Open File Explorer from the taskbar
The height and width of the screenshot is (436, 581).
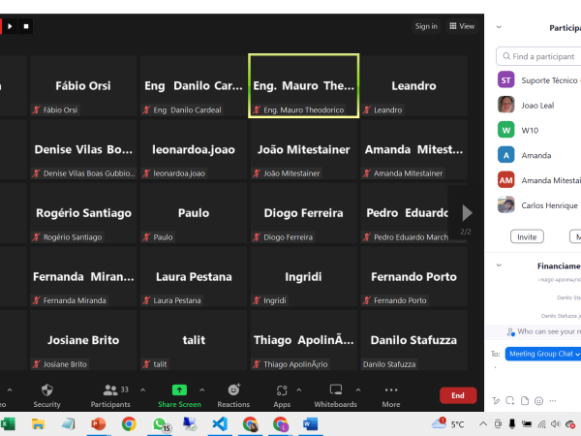pos(38,424)
